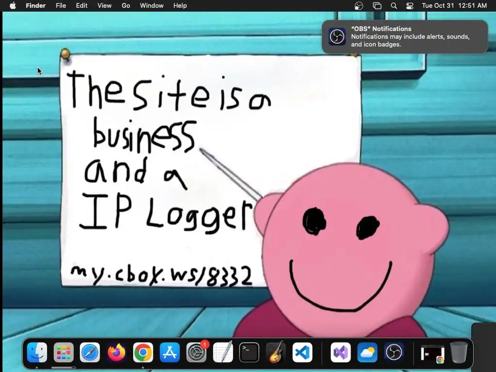
Task: Launch Visual Studio purple icon in Dock
Action: 341,353
